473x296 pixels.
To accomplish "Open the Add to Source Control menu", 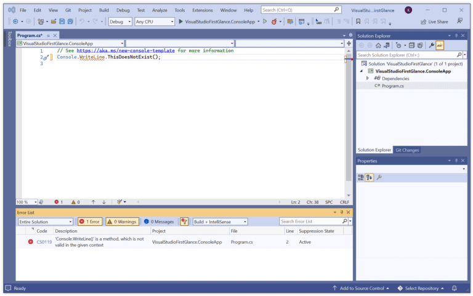I will (x=361, y=289).
